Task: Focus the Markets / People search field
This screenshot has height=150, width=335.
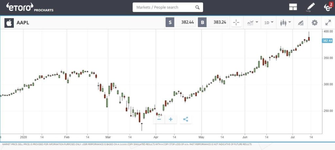Action: pyautogui.click(x=168, y=7)
